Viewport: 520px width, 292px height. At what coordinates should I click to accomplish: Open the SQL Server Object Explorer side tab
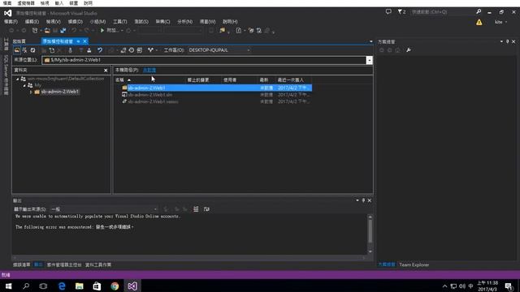point(6,75)
